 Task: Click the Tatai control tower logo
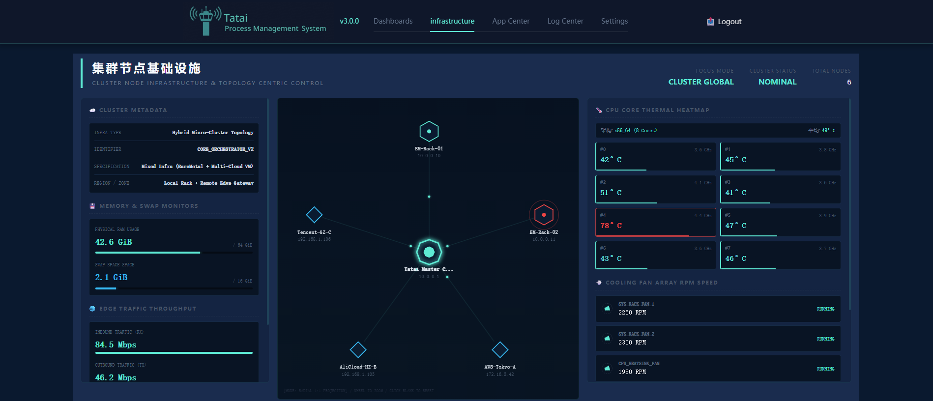click(x=206, y=21)
